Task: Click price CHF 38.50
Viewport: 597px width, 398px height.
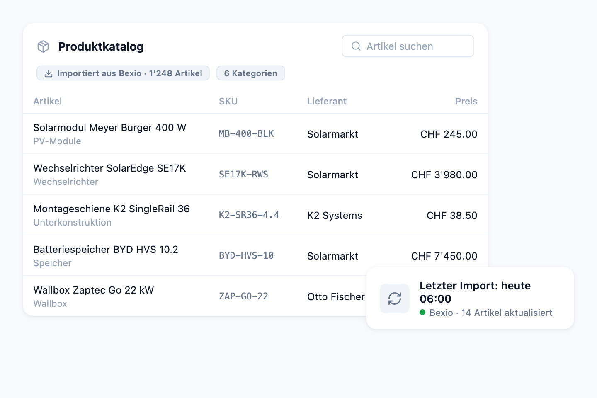Action: pos(452,216)
